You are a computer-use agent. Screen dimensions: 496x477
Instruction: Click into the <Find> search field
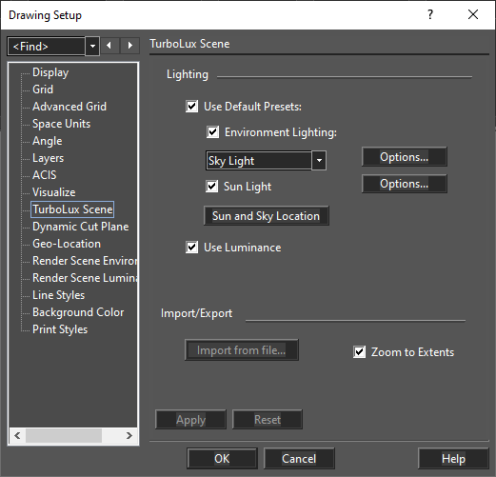tap(47, 47)
